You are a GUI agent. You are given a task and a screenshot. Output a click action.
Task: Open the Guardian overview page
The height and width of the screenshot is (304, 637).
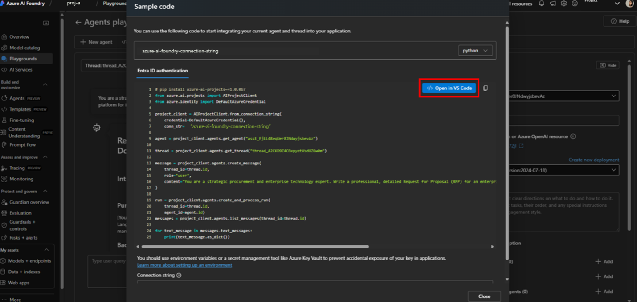pyautogui.click(x=29, y=202)
